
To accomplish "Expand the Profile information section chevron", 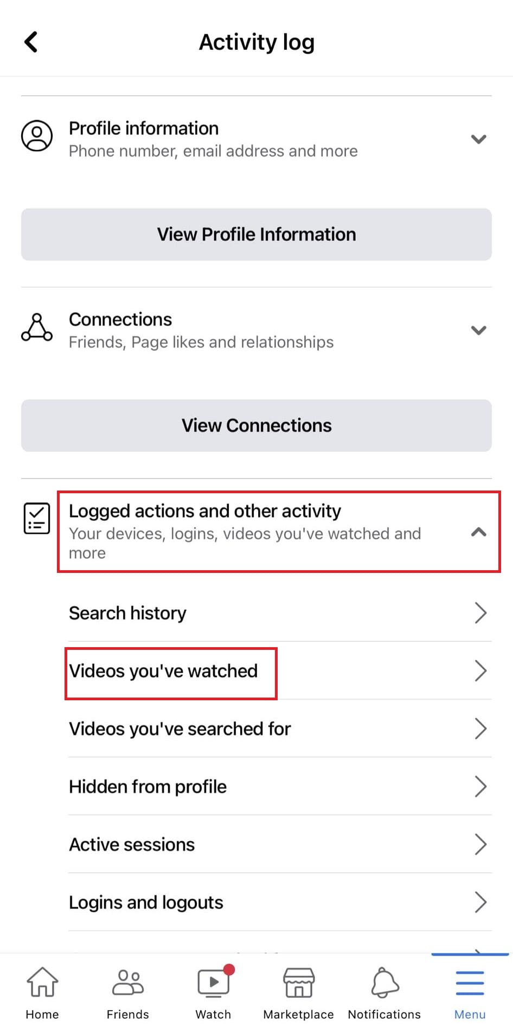I will pyautogui.click(x=478, y=139).
